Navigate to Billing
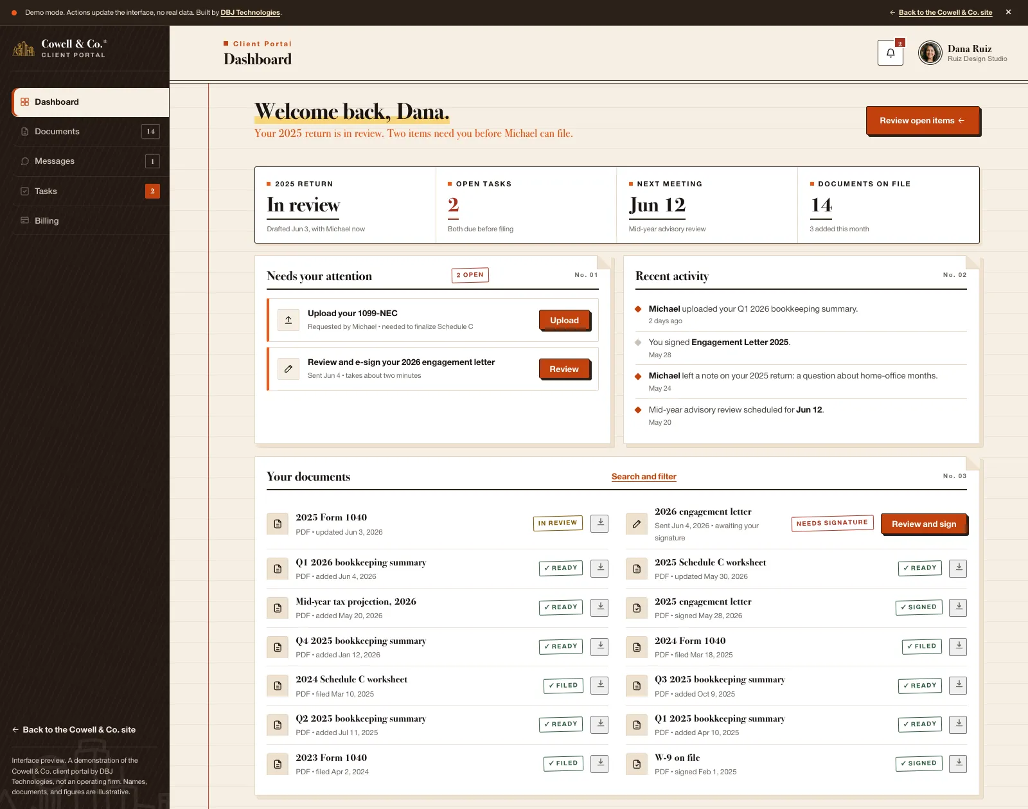The width and height of the screenshot is (1028, 809). pos(91,221)
